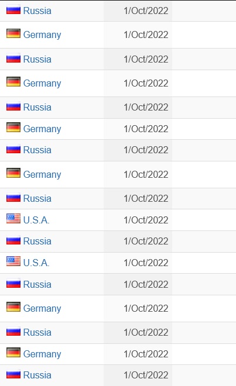Select the 1/Oct/2022 date in the top row

point(146,11)
